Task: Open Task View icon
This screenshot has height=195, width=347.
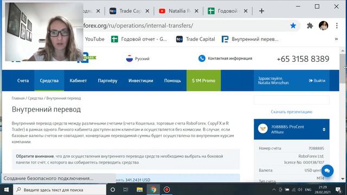Action: click(x=126, y=190)
